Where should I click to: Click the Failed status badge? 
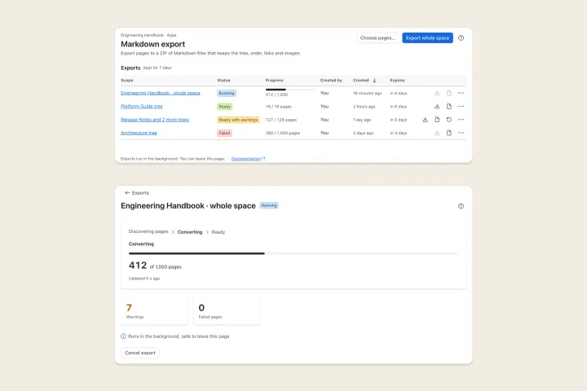(x=224, y=133)
